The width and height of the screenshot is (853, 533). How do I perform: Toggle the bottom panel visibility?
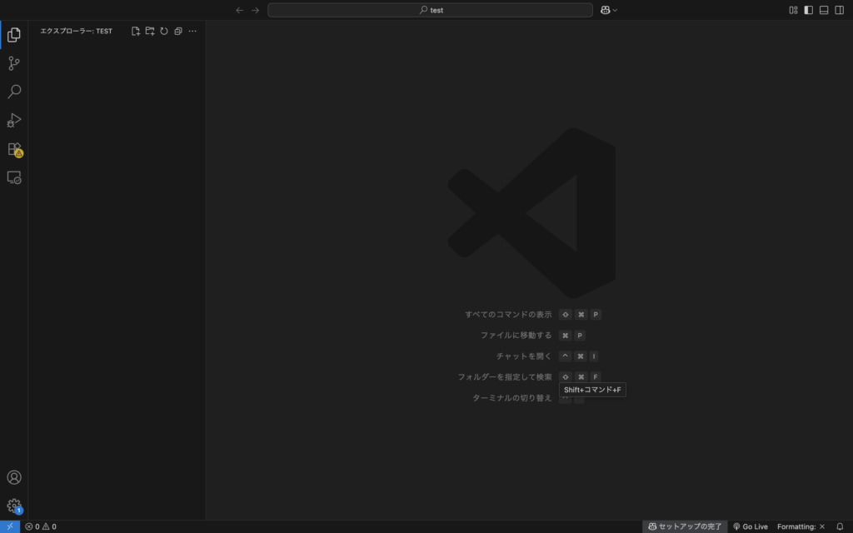click(x=824, y=10)
